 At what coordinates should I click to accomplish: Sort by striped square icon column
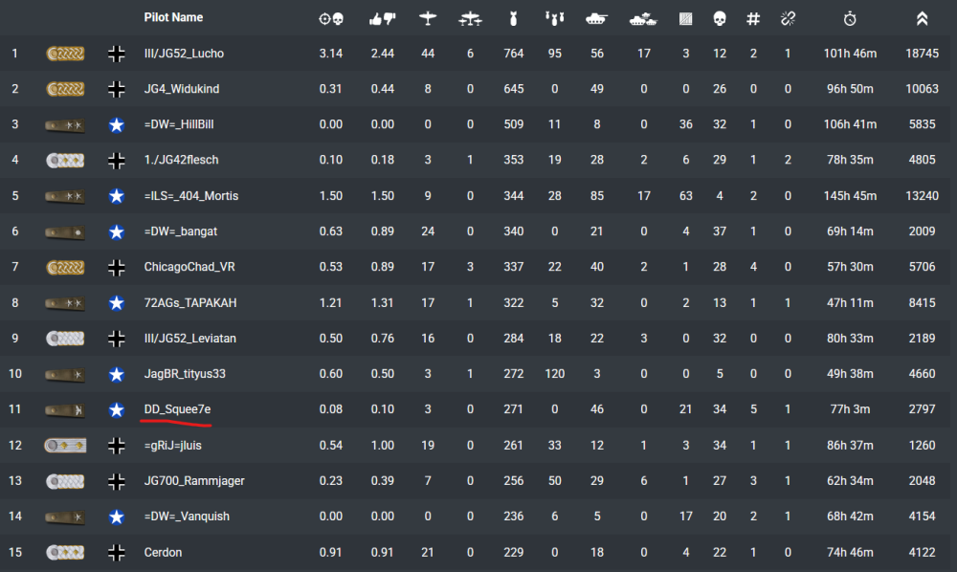click(x=685, y=18)
